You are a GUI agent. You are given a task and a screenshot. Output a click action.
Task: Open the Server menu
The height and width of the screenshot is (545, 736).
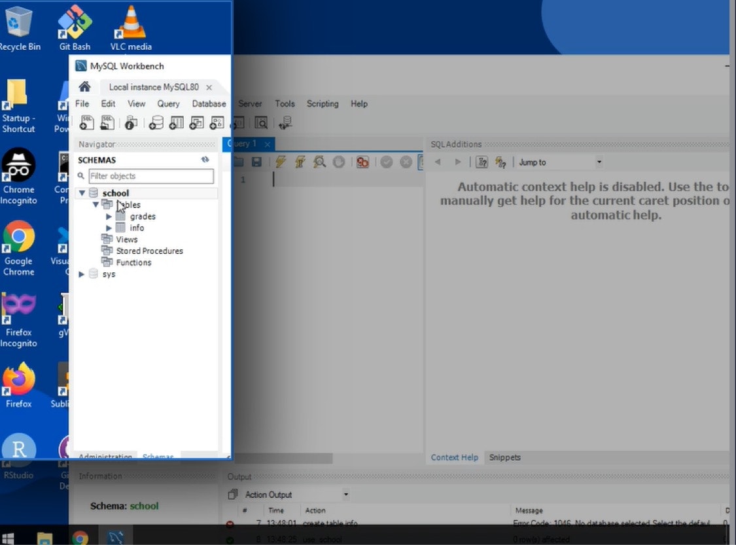pos(250,104)
